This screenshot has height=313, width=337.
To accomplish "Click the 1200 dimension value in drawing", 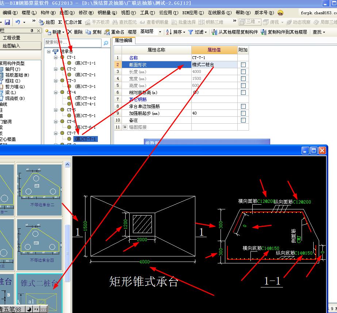I will tap(125, 224).
